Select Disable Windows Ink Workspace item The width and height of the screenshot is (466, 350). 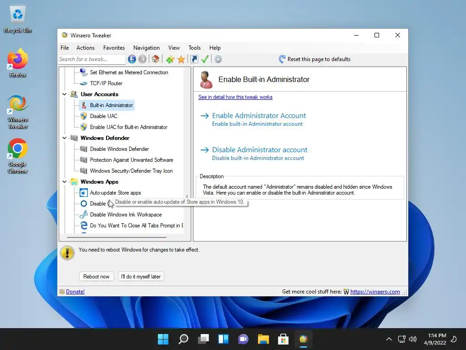tap(126, 215)
